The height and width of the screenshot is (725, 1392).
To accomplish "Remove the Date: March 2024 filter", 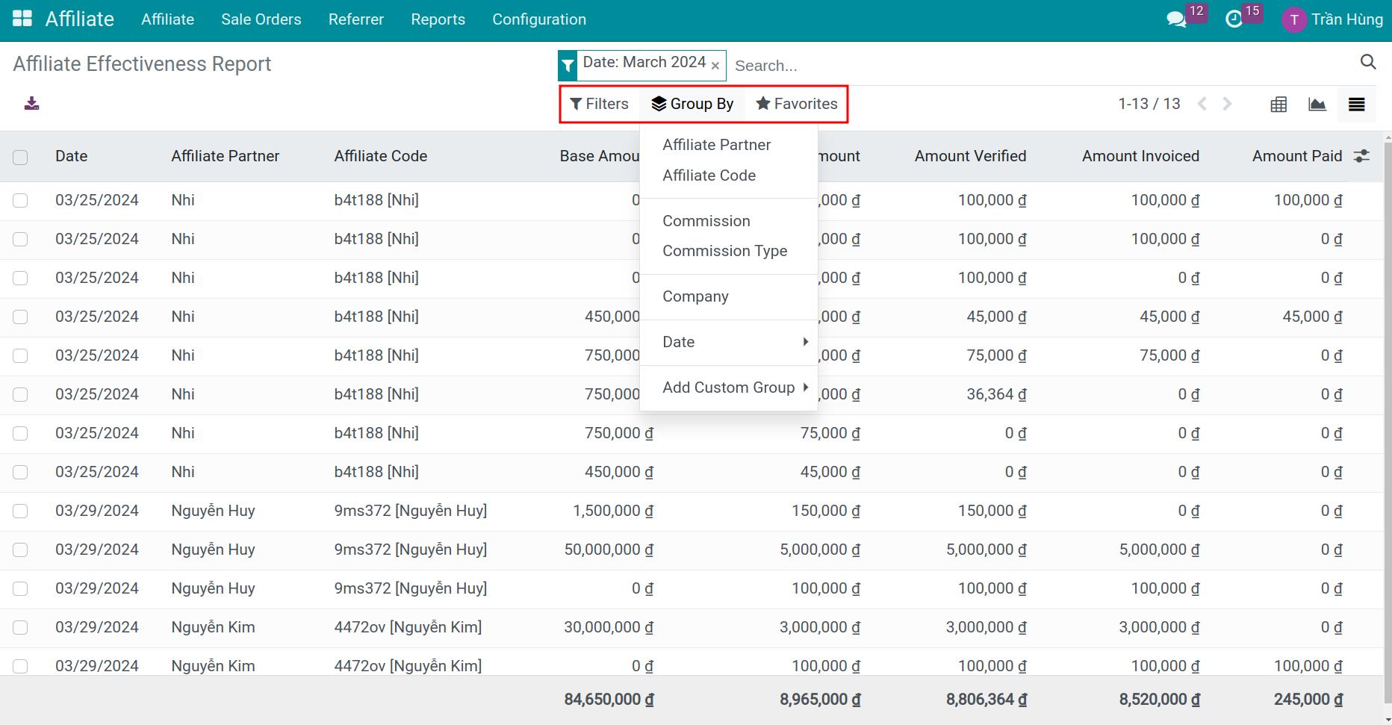I will (715, 66).
